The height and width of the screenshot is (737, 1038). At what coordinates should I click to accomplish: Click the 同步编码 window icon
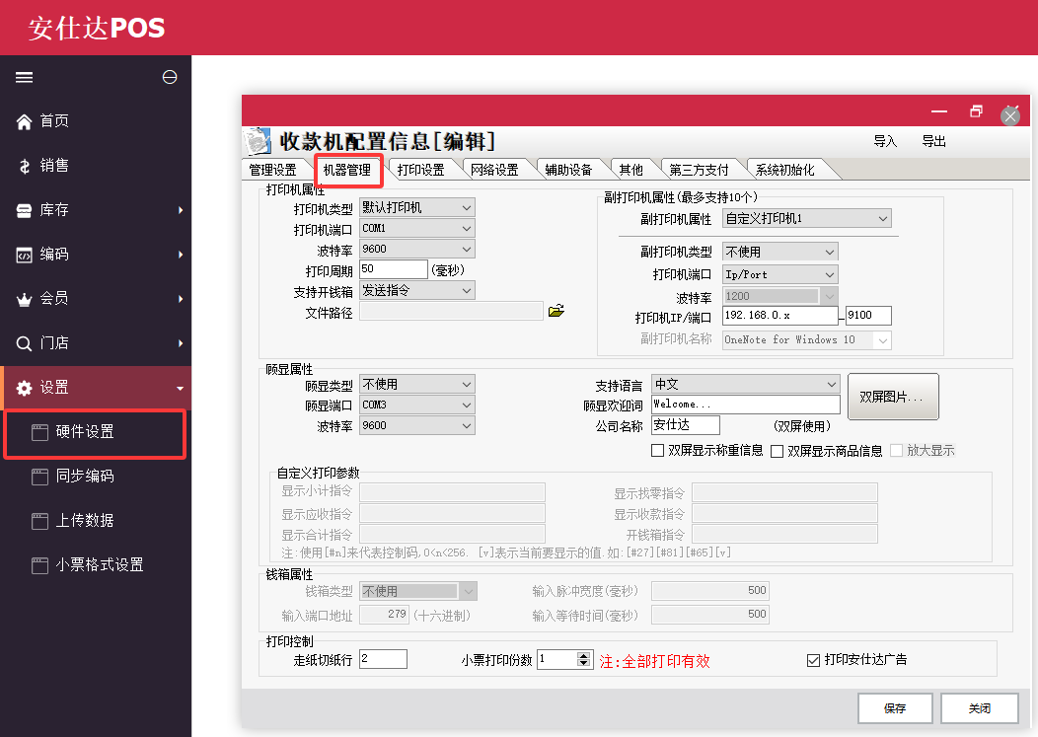pyautogui.click(x=39, y=477)
